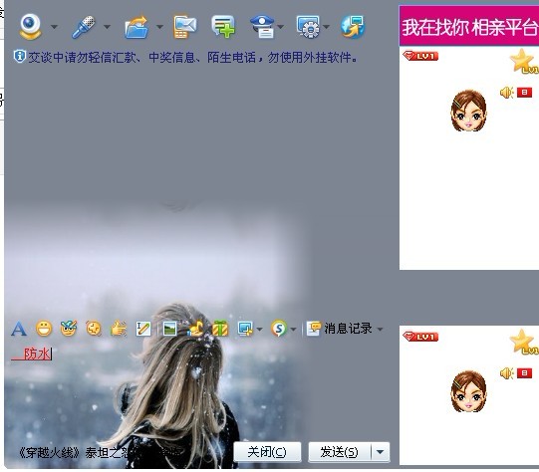Expand remote assistance options arrow
Viewport: 539px width, 472px height.
pos(326,27)
